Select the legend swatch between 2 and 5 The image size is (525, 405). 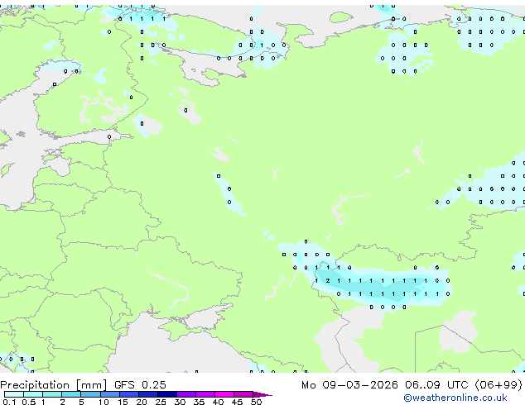click(x=71, y=394)
